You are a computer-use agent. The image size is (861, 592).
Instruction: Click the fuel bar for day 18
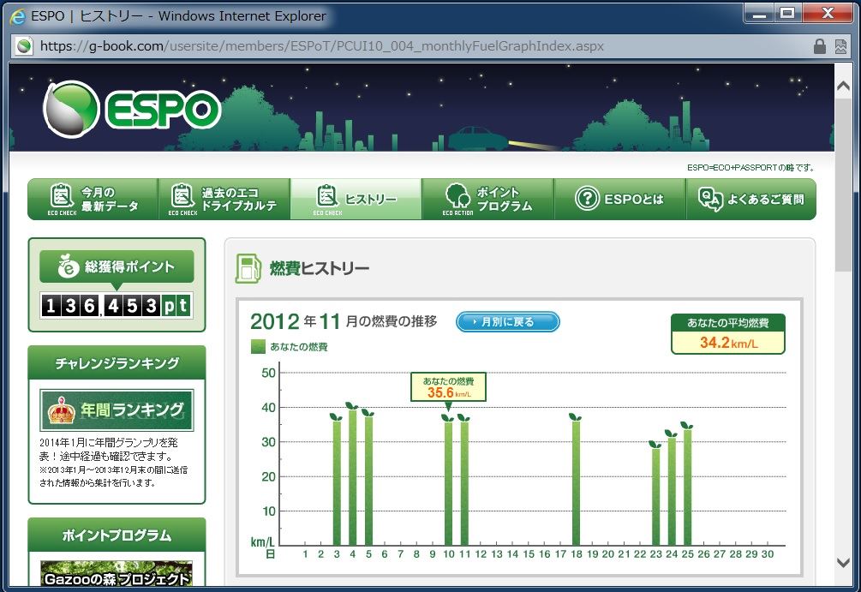(576, 482)
